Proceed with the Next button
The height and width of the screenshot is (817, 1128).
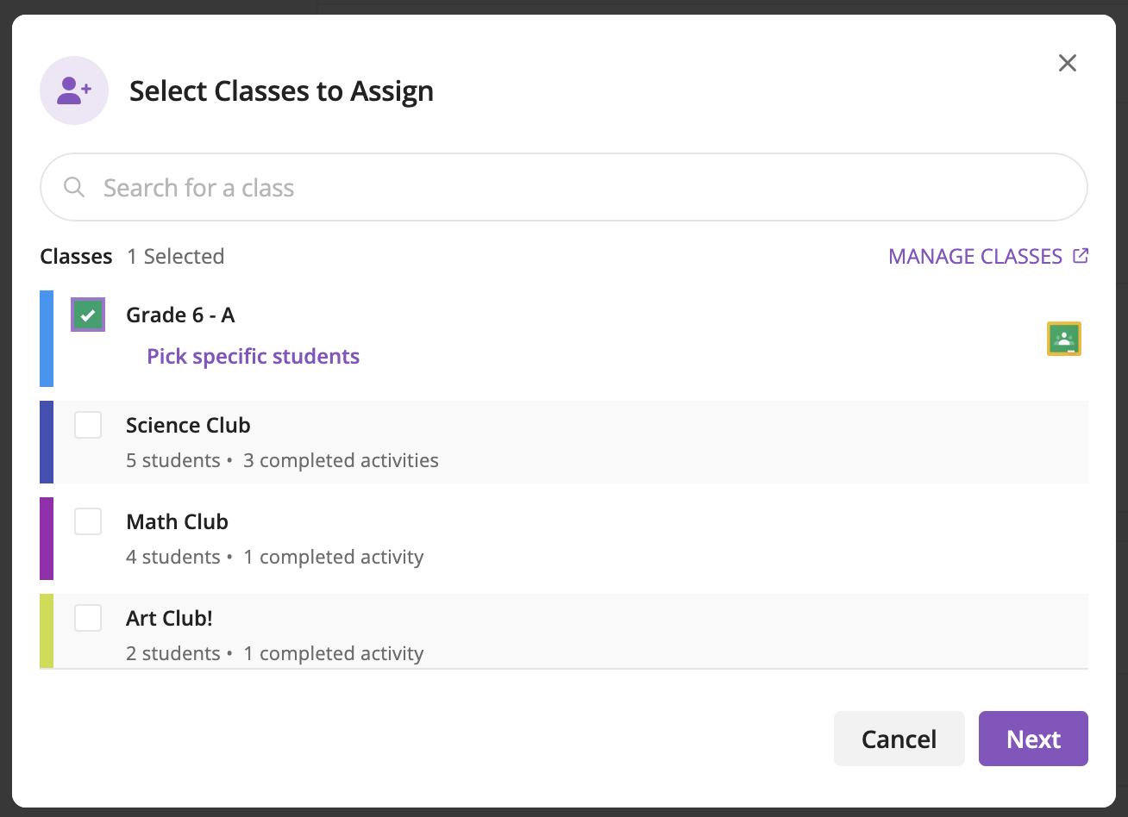pyautogui.click(x=1033, y=739)
